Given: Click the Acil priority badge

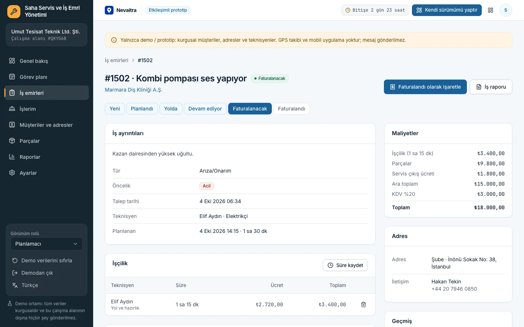Looking at the screenshot, I should point(207,186).
